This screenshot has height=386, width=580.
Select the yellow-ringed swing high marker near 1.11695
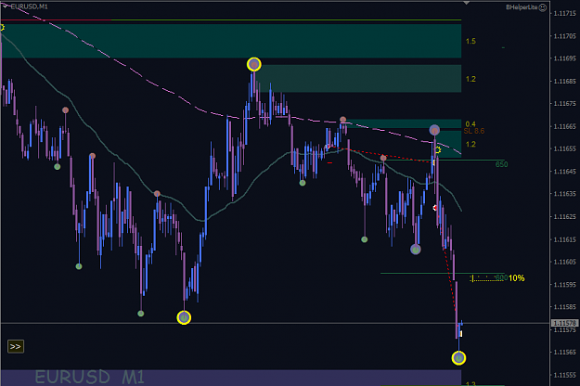253,65
